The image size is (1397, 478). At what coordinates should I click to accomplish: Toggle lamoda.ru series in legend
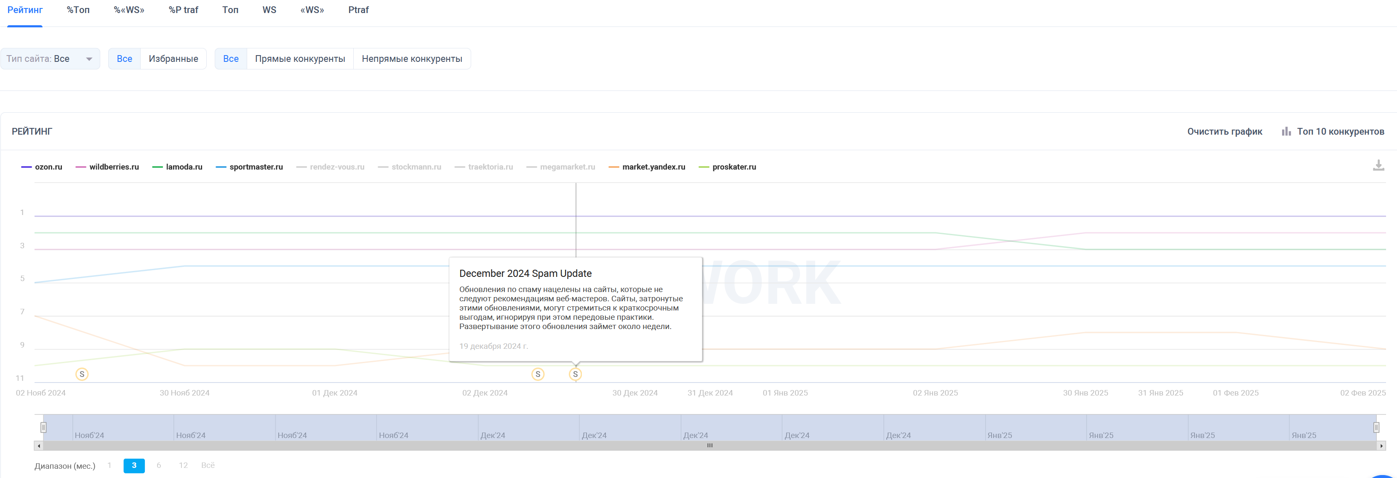177,167
